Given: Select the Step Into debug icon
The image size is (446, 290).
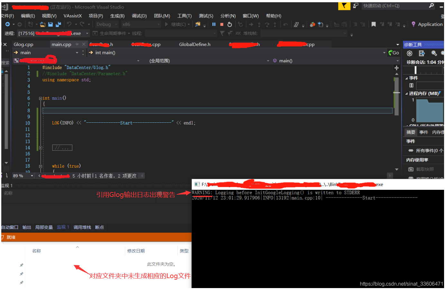Looking at the screenshot, I should 259,24.
